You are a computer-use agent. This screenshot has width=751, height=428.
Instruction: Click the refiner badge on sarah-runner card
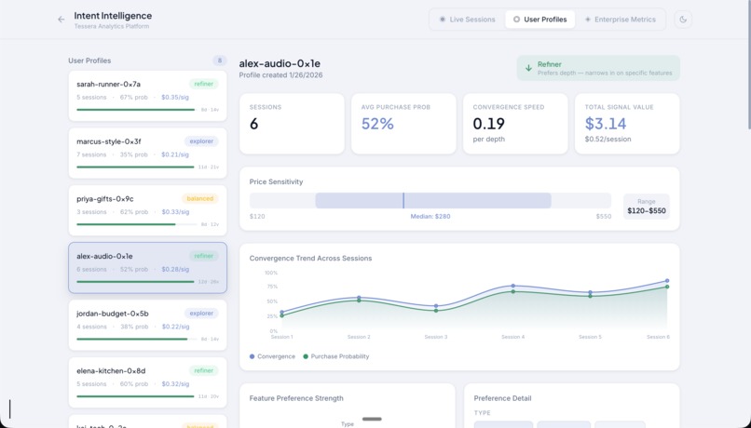click(x=203, y=84)
